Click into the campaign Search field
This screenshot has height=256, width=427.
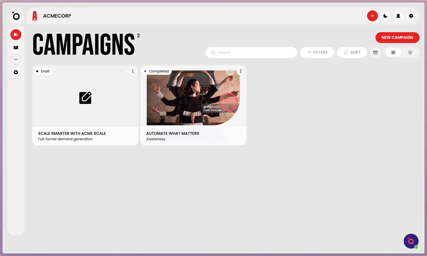point(251,52)
